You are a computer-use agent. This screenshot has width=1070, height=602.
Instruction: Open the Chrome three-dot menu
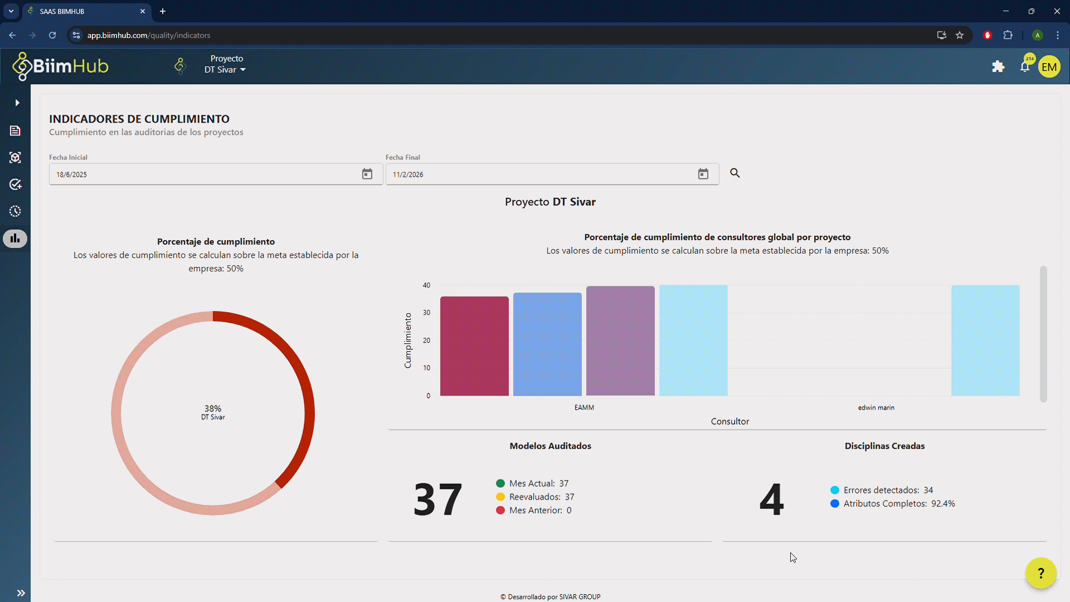[1058, 35]
